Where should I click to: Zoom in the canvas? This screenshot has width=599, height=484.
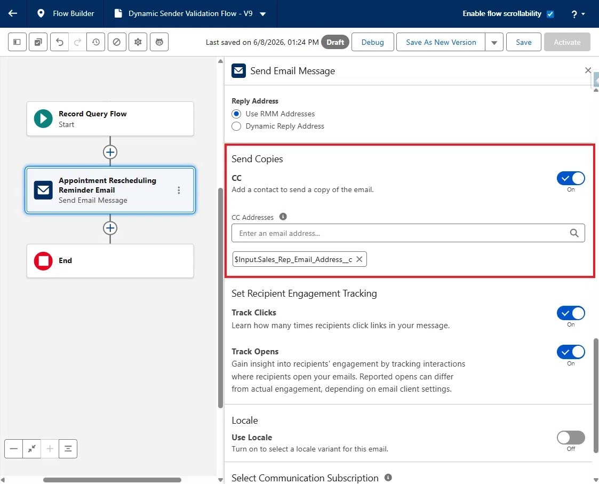pos(50,449)
